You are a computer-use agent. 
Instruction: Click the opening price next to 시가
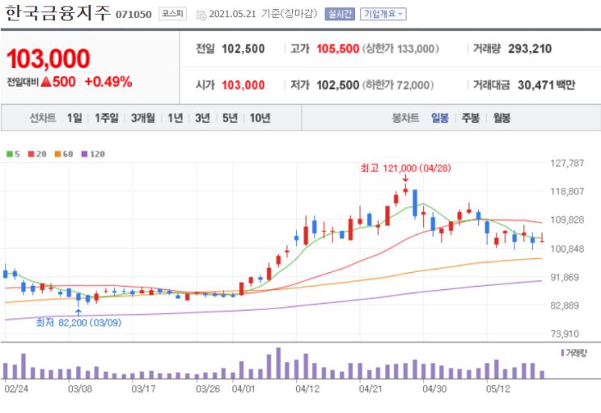click(x=243, y=85)
